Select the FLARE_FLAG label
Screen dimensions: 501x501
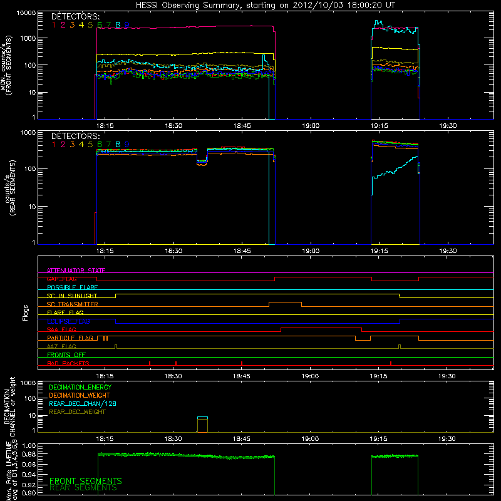(x=65, y=312)
